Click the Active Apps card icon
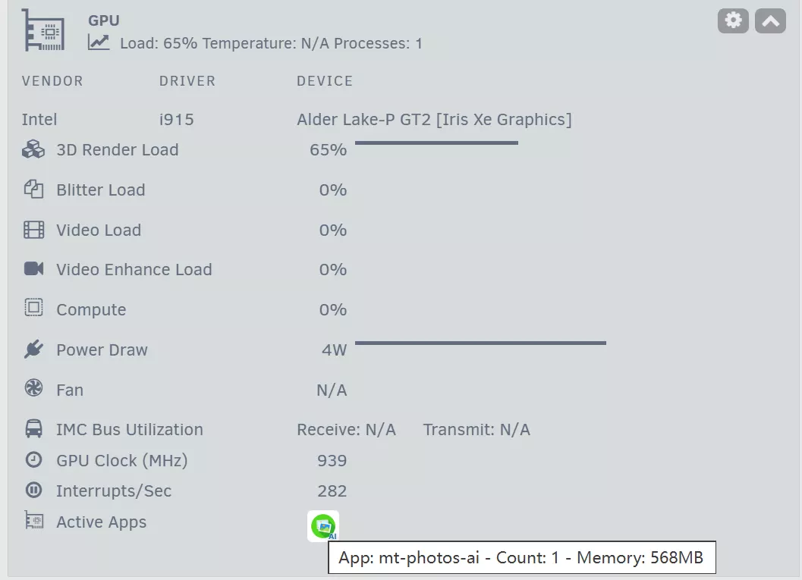 pos(33,521)
